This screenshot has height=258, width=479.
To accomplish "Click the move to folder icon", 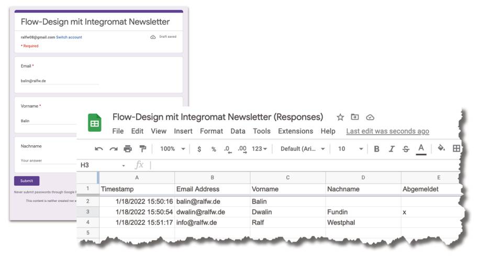I will (354, 117).
